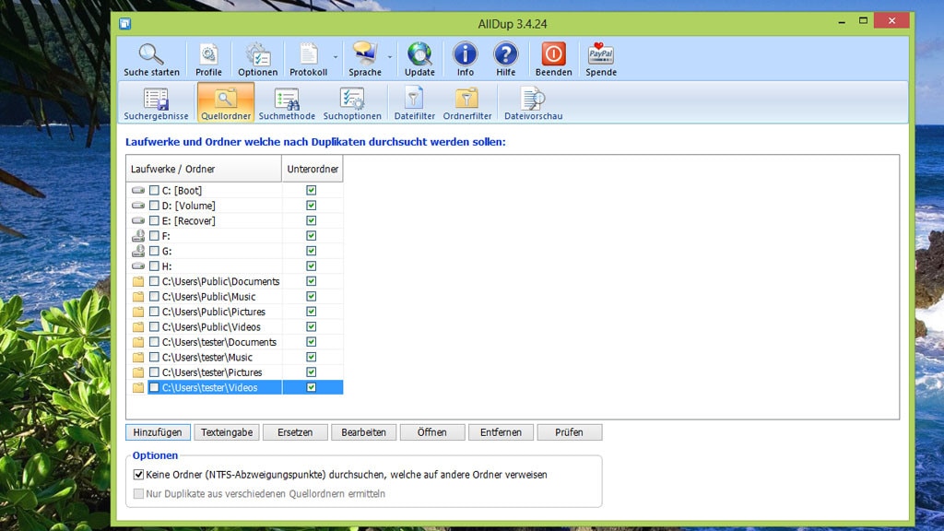Select the C:\Users\tester\Pictures row text
Screen dimensions: 944x531
pos(212,372)
